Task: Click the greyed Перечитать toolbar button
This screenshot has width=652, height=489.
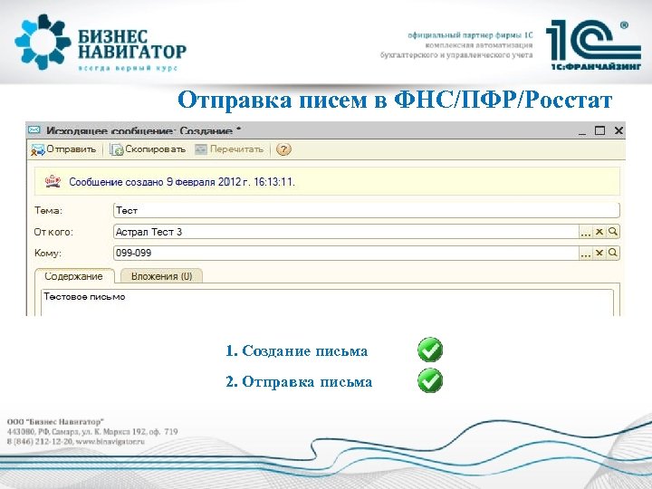Action: pyautogui.click(x=229, y=149)
